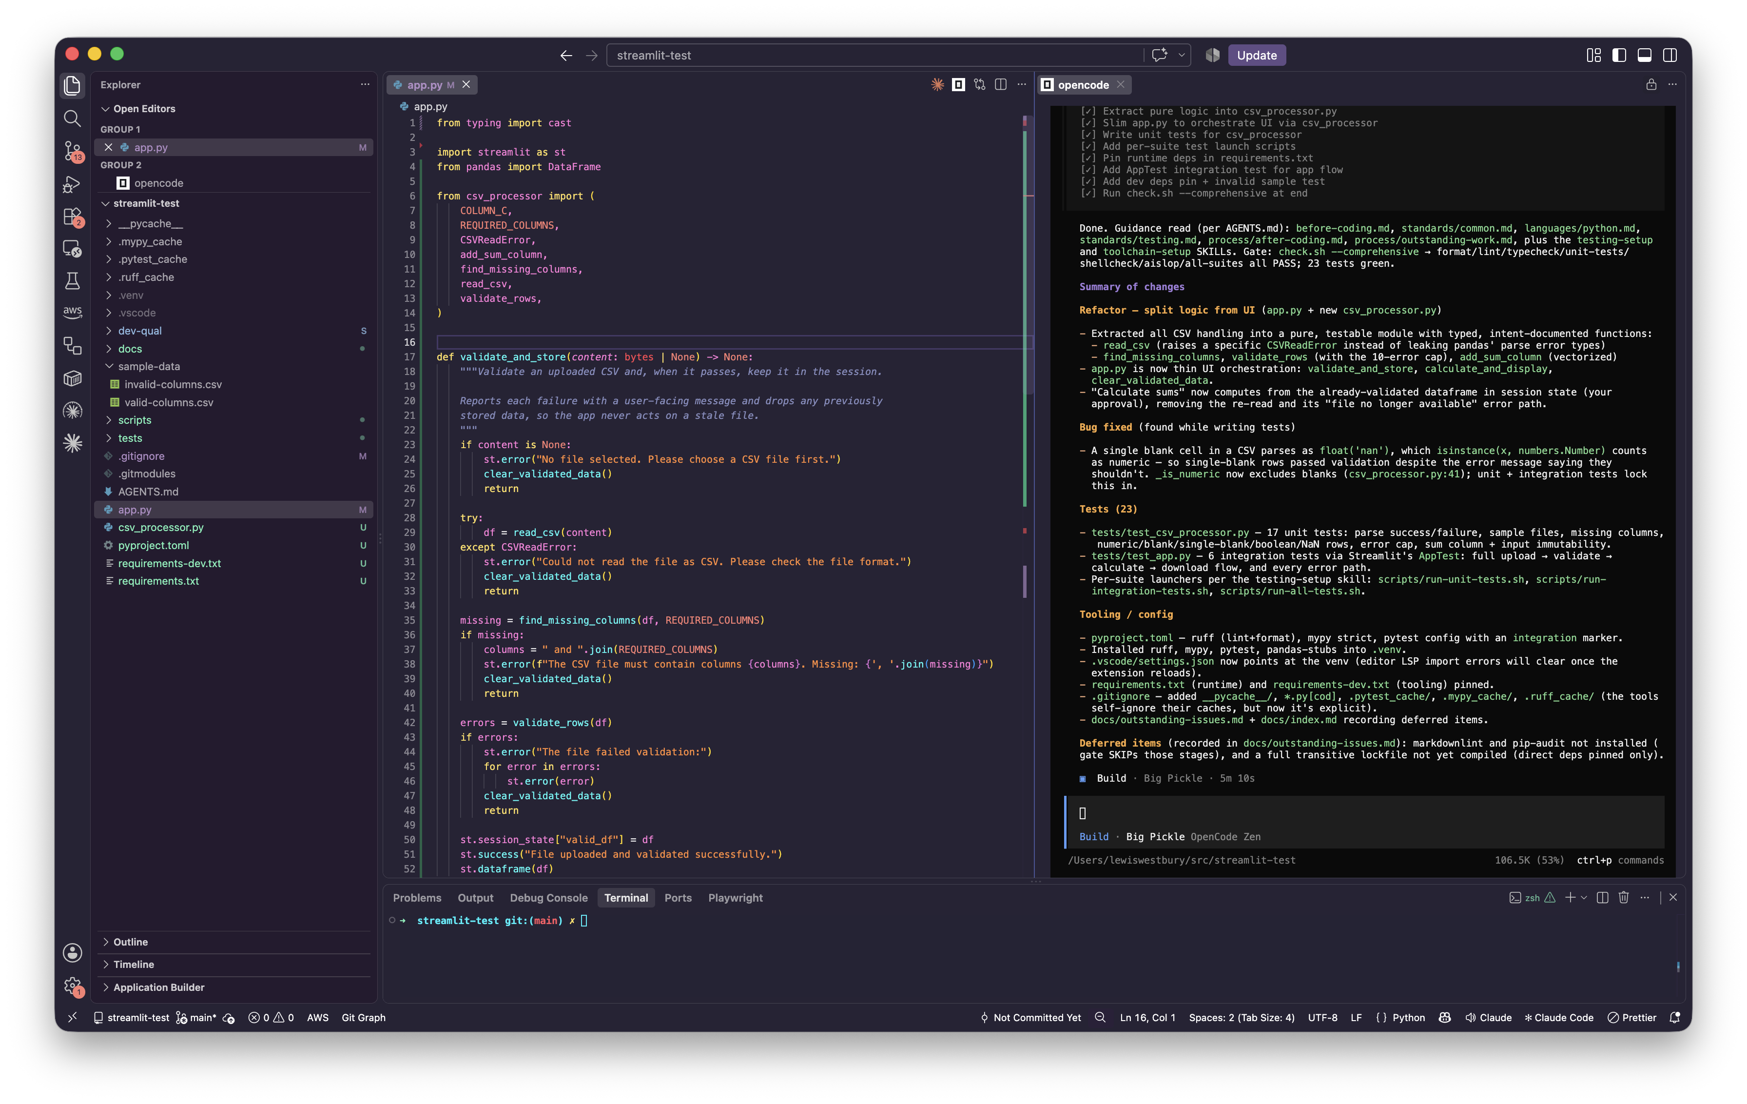Screen dimensions: 1747x1104
Task: Click the streamlit-test command center search field
Action: (x=874, y=55)
